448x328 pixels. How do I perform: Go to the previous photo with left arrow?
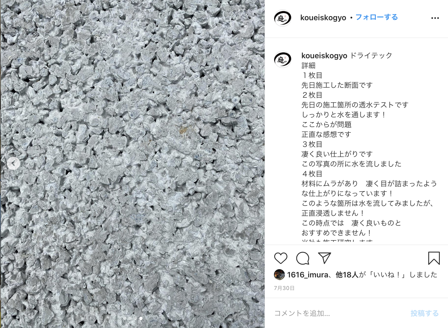(x=13, y=164)
